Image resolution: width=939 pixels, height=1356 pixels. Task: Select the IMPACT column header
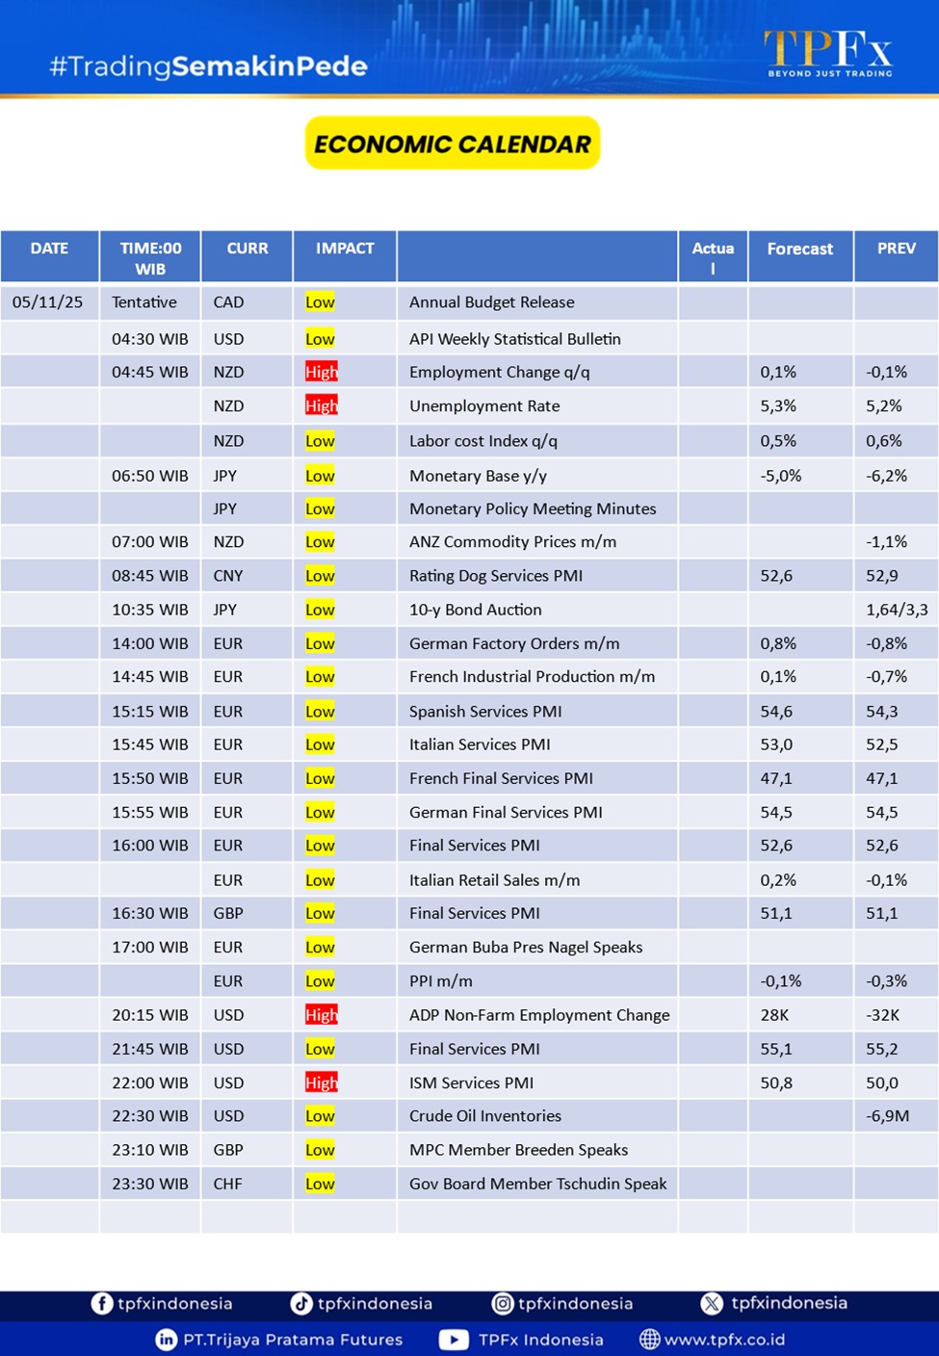click(x=345, y=248)
